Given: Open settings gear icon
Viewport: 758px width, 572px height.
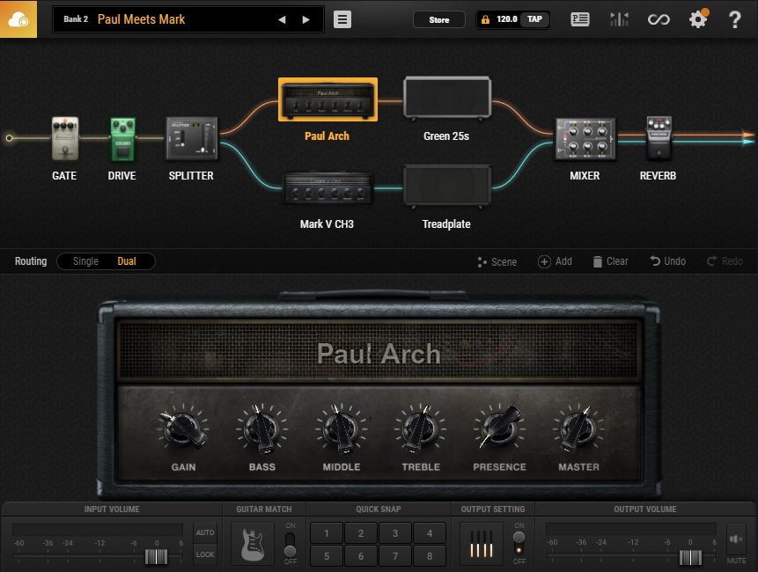Looking at the screenshot, I should (698, 19).
